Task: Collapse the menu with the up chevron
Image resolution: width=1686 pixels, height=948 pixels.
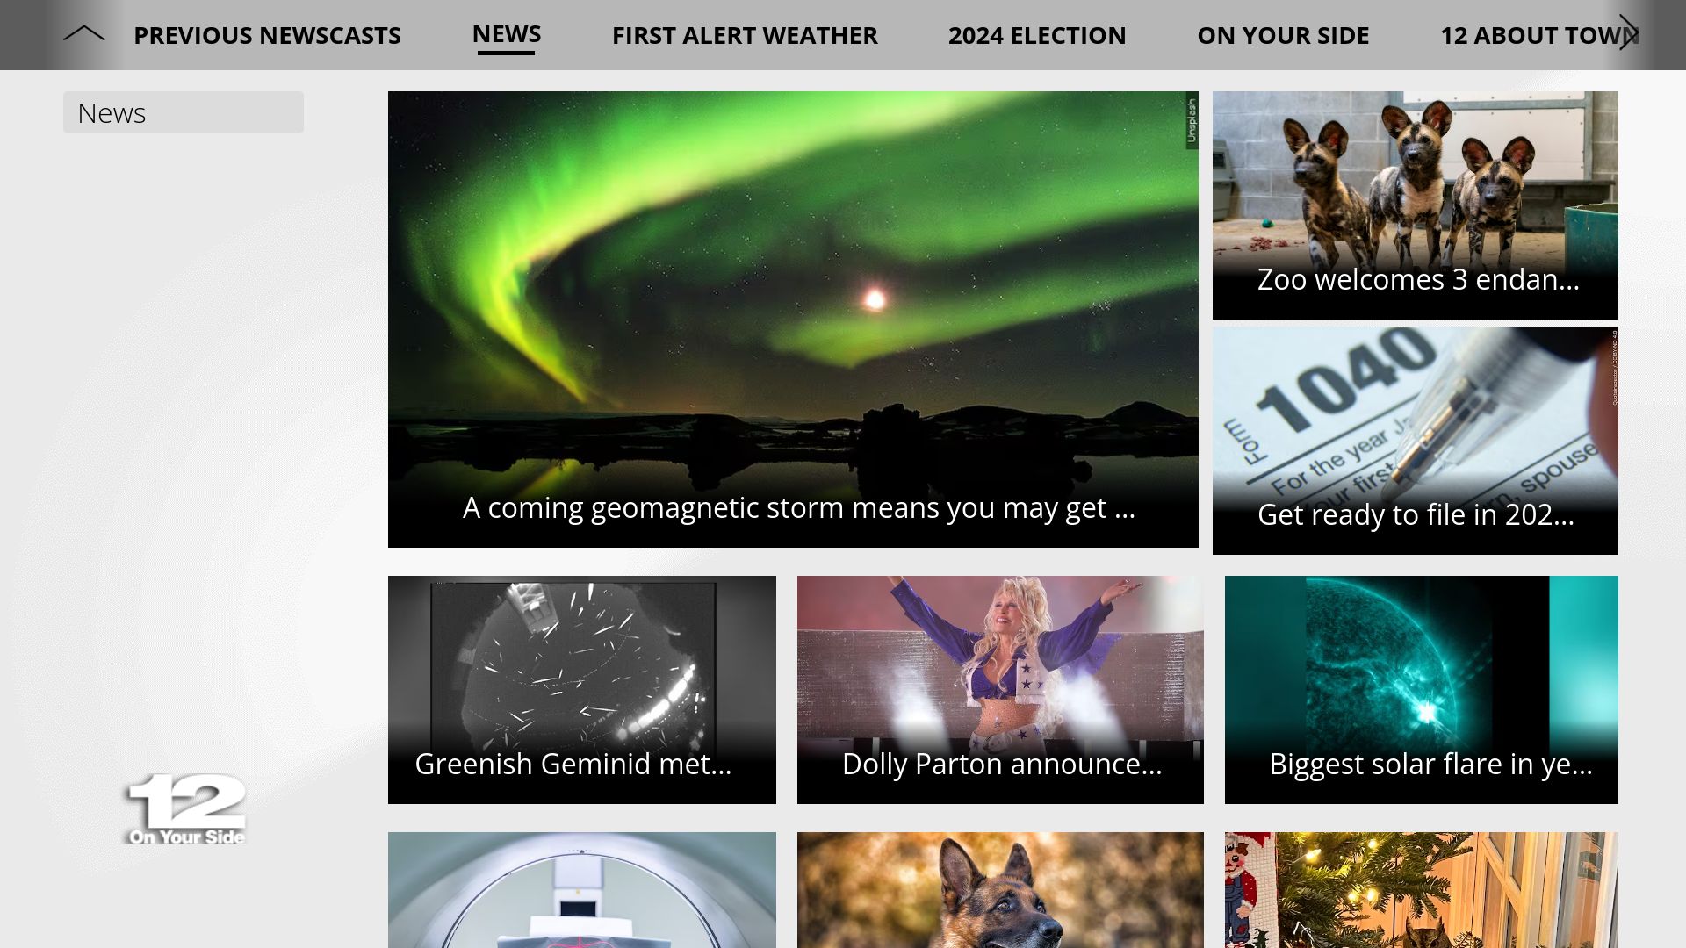Action: point(84,34)
